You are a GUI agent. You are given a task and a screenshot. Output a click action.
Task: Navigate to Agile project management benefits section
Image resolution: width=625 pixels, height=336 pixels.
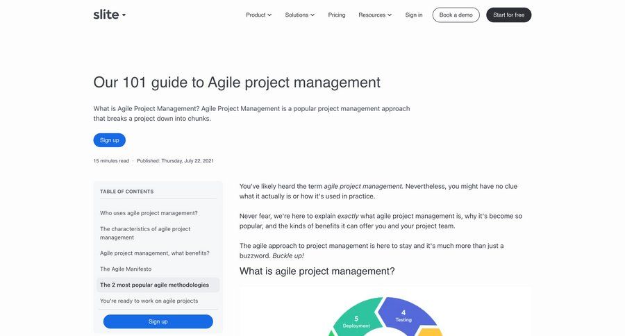click(x=154, y=253)
